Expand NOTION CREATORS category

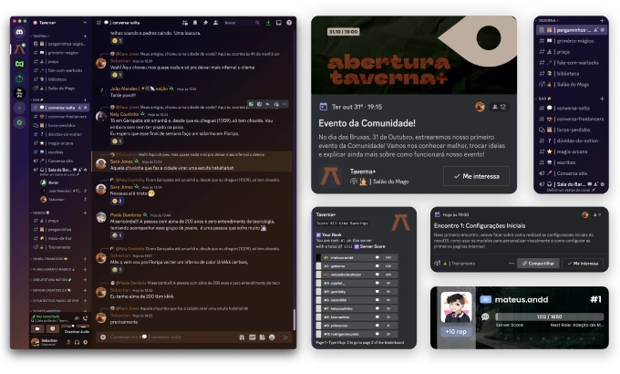pyautogui.click(x=51, y=290)
